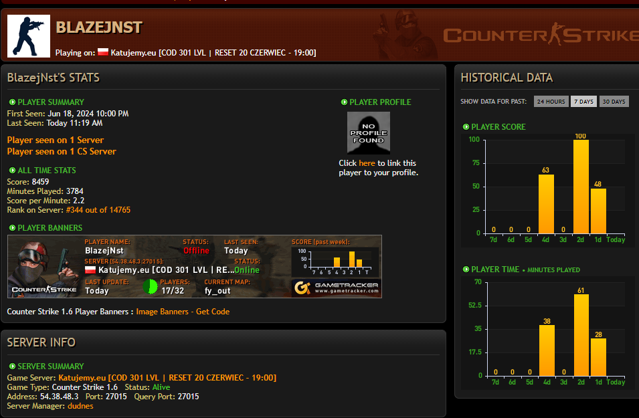Click the 'Address: 54.38.48.3' text

[x=42, y=397]
